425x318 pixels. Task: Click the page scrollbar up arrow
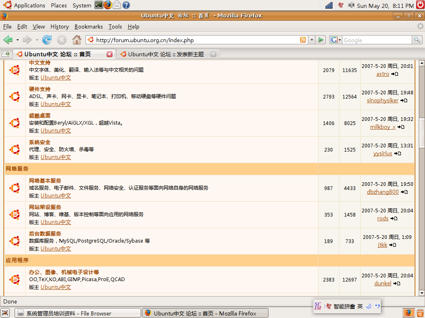tap(422, 63)
